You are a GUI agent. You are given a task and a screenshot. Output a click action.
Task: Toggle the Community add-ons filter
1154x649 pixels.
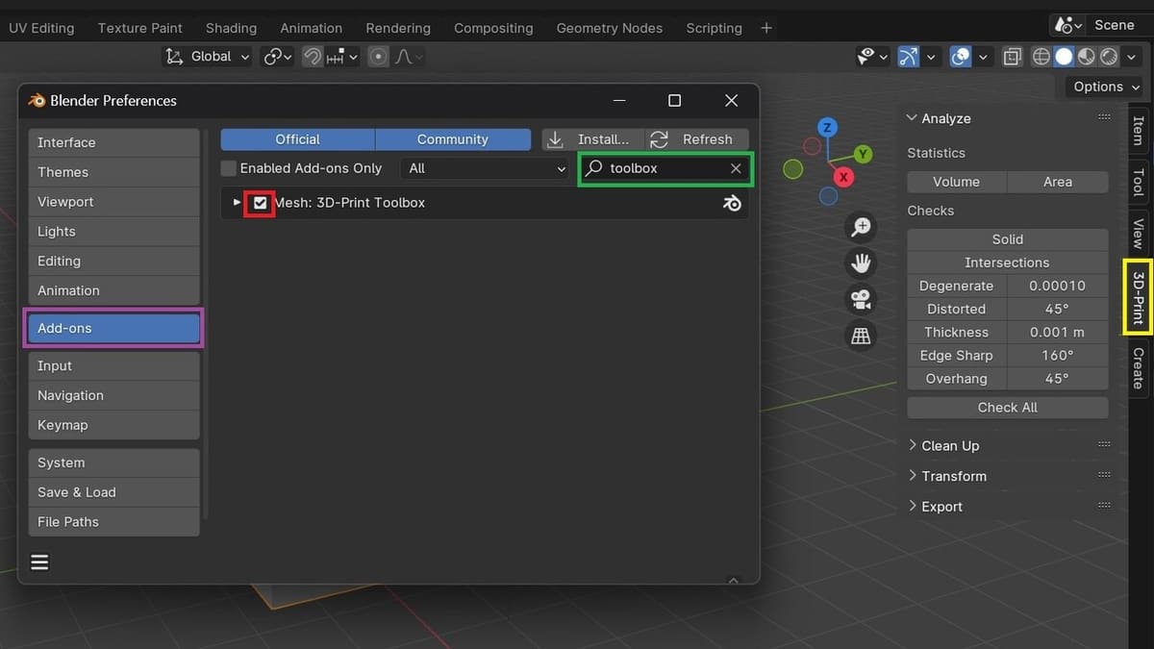coord(453,139)
